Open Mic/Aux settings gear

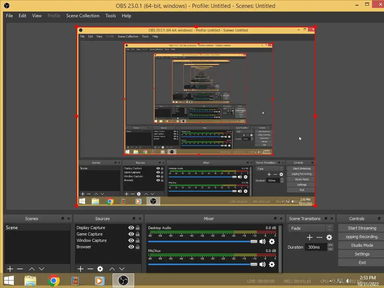click(x=272, y=264)
